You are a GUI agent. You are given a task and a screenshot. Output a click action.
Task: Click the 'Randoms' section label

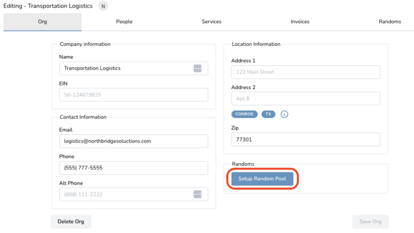(x=243, y=164)
